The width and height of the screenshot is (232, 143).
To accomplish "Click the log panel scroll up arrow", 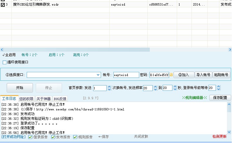I will coord(229,105).
